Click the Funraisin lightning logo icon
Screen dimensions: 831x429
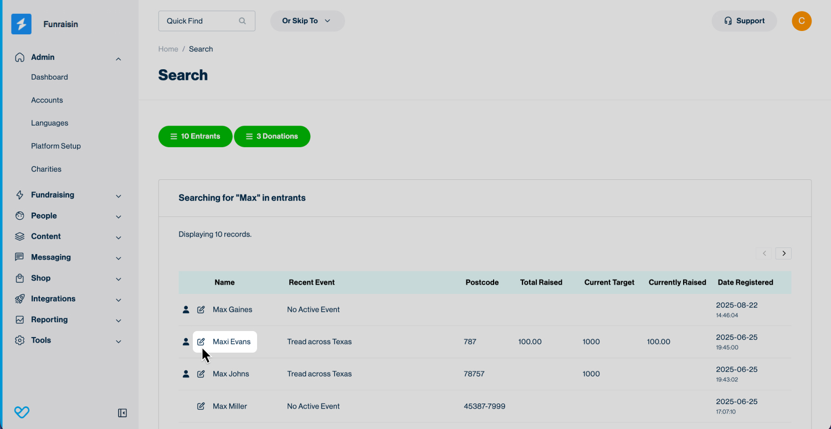(x=22, y=24)
